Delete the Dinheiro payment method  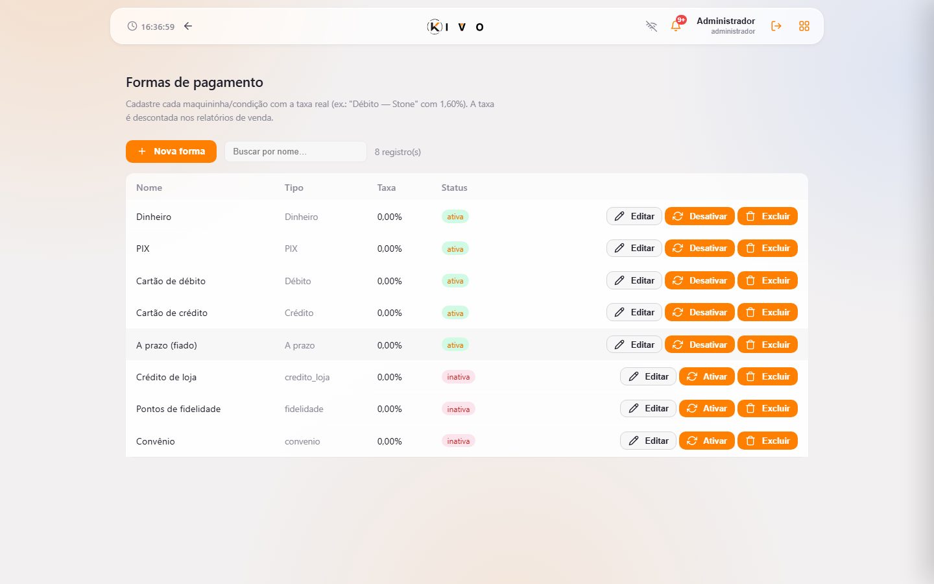click(x=767, y=216)
